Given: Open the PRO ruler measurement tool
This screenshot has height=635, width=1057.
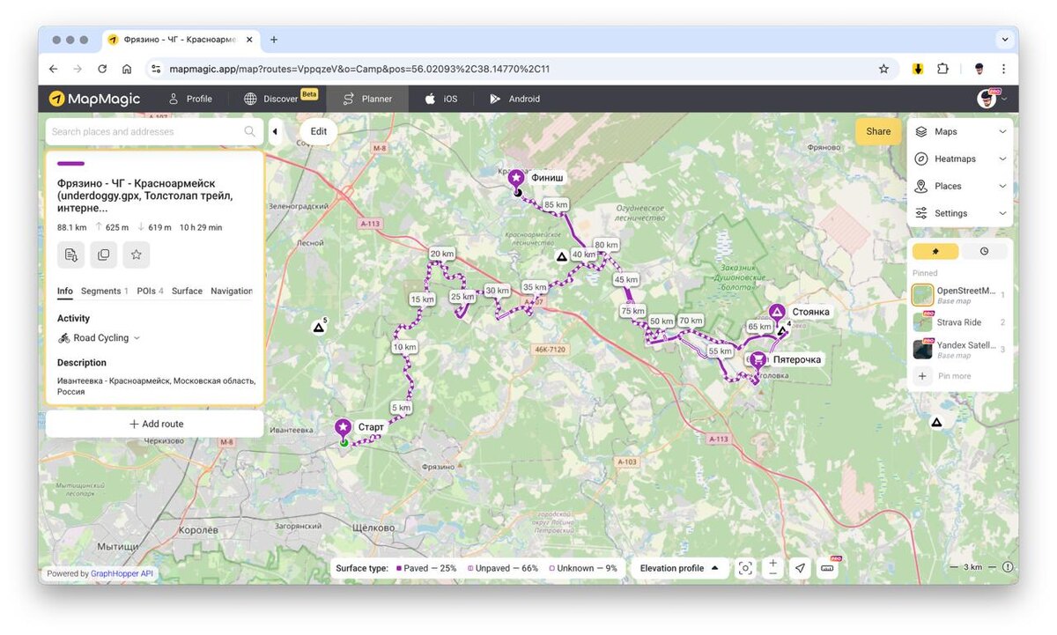Looking at the screenshot, I should tap(827, 568).
